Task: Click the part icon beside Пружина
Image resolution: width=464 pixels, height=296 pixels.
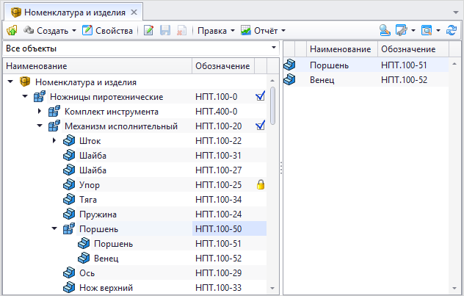Action: 69,214
